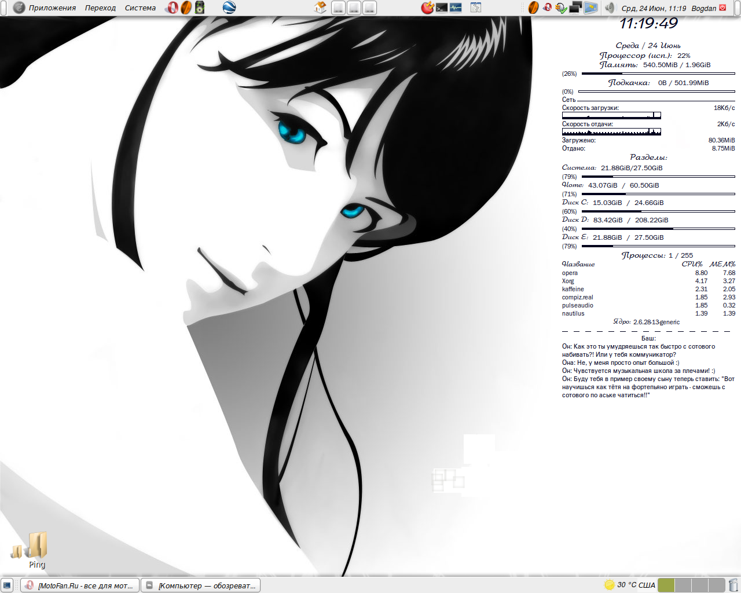Click the Баш: quote heading

point(648,338)
